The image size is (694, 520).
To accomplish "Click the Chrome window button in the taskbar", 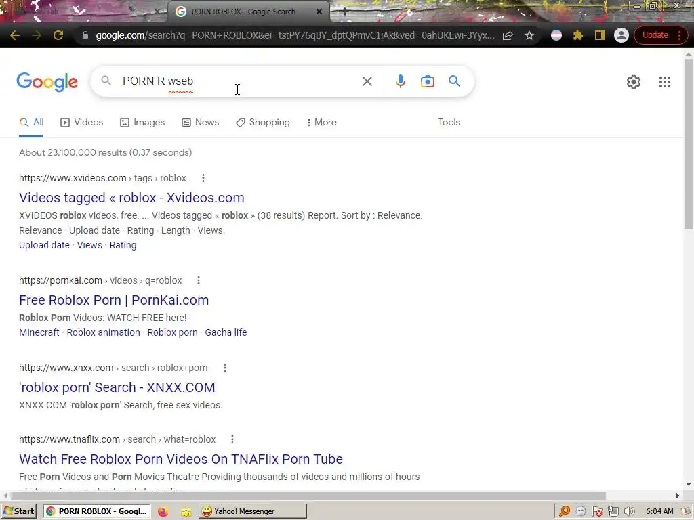I will pyautogui.click(x=96, y=512).
